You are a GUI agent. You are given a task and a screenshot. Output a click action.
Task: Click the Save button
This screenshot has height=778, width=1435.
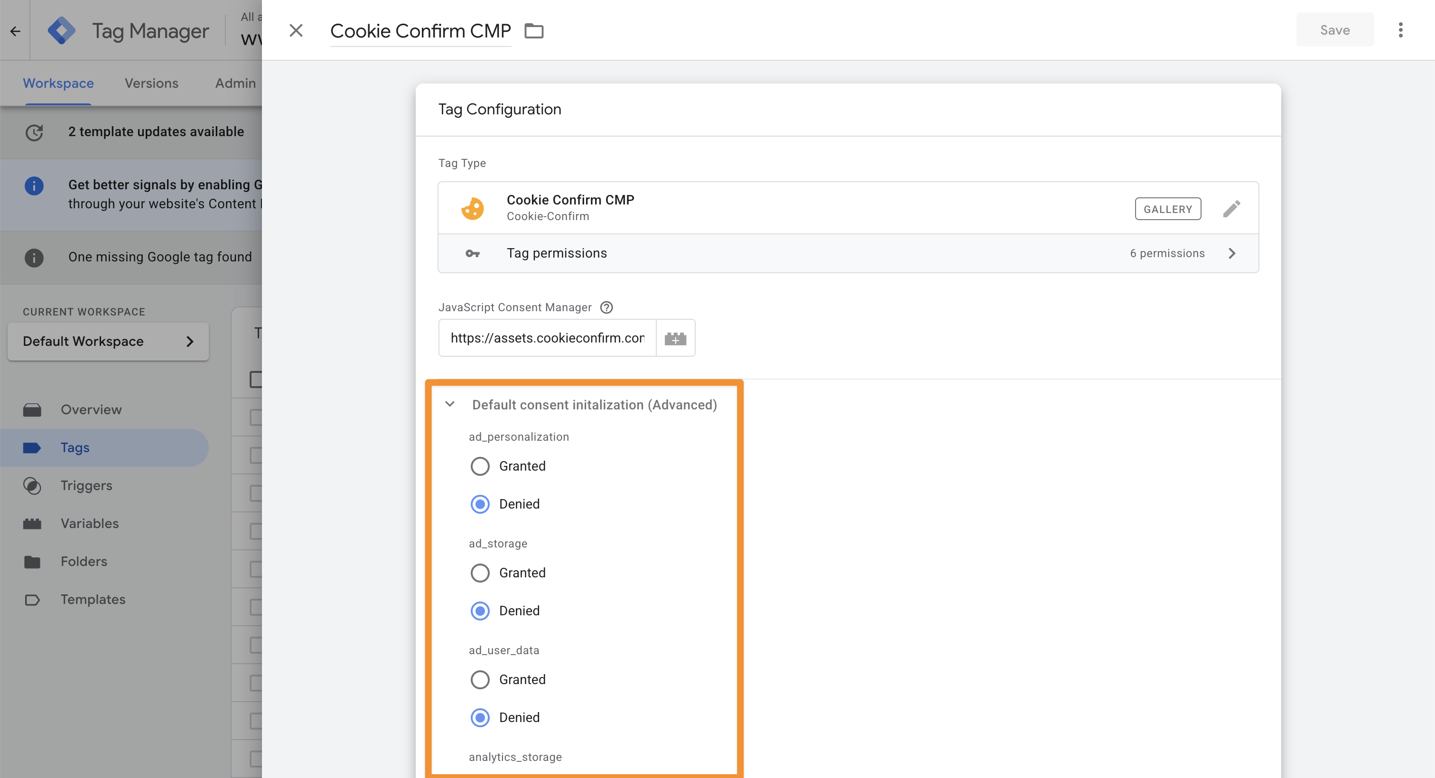pyautogui.click(x=1335, y=30)
